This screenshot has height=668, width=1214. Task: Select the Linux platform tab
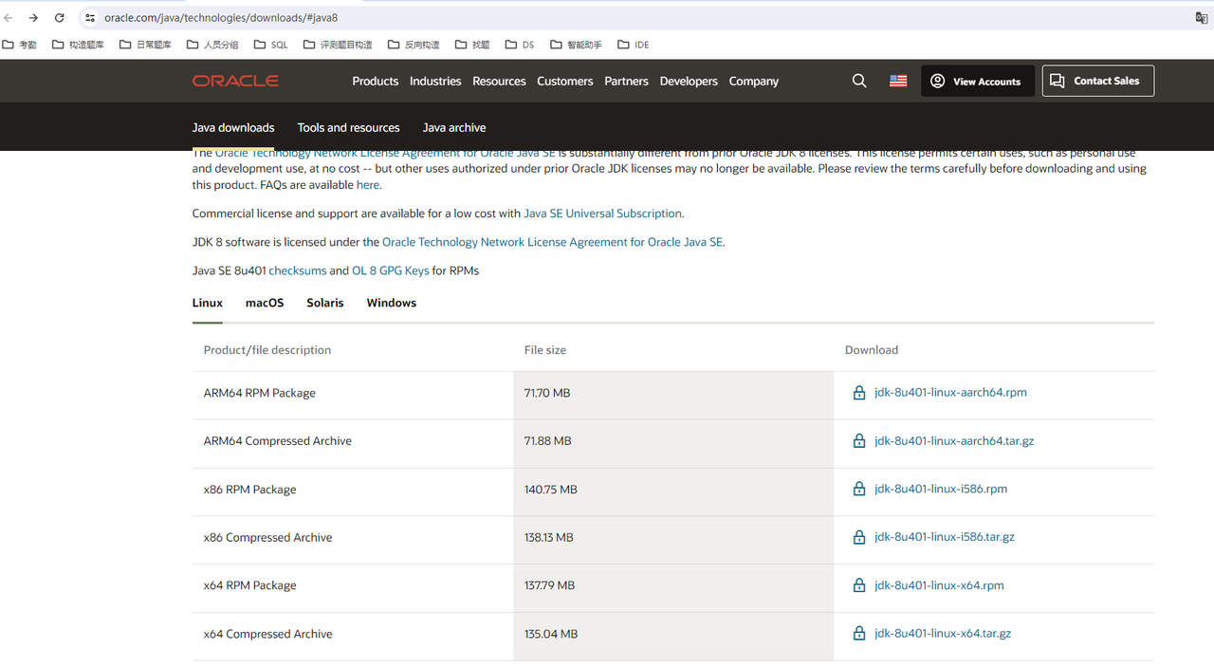click(208, 303)
